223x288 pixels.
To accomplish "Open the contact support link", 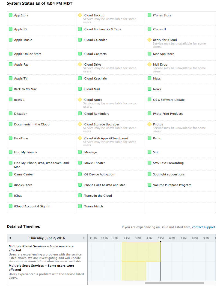I will tap(204, 227).
